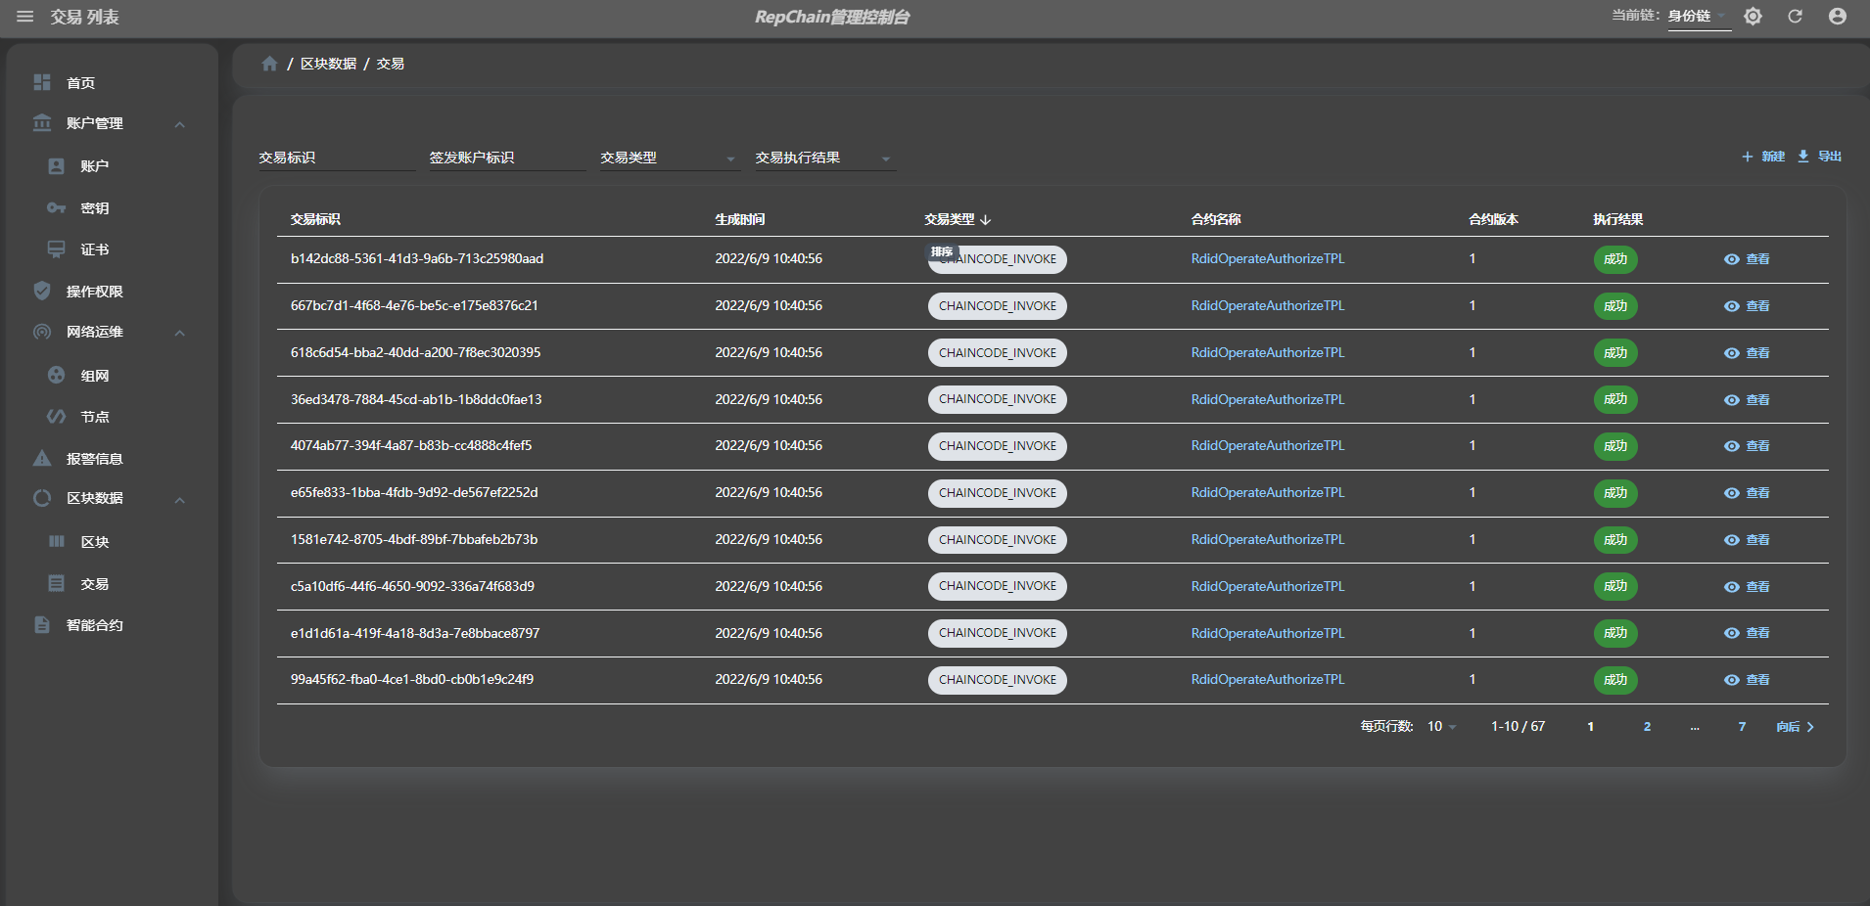Click 查看 for row e65fe833-1bba
Viewport: 1870px width, 906px height.
1747,493
